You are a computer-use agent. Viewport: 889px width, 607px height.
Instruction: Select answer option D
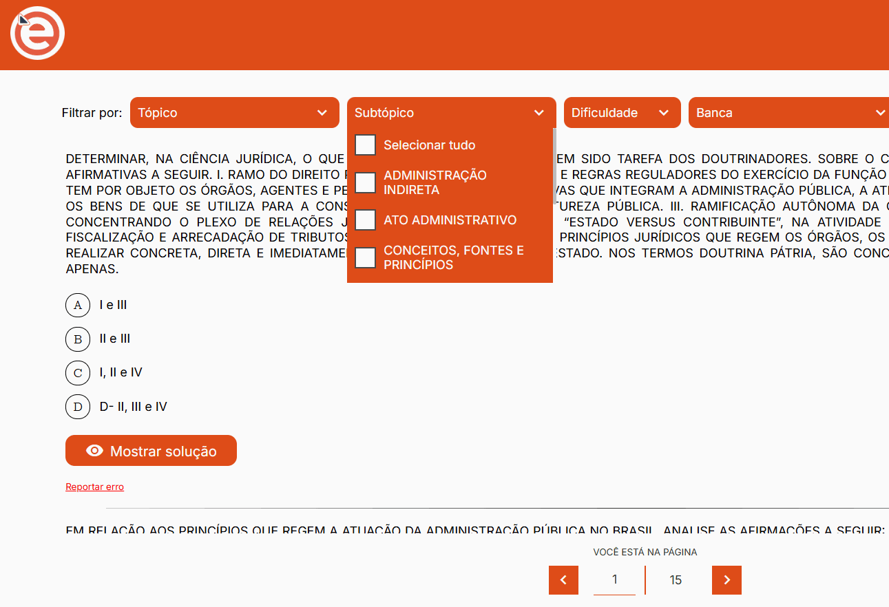click(78, 407)
